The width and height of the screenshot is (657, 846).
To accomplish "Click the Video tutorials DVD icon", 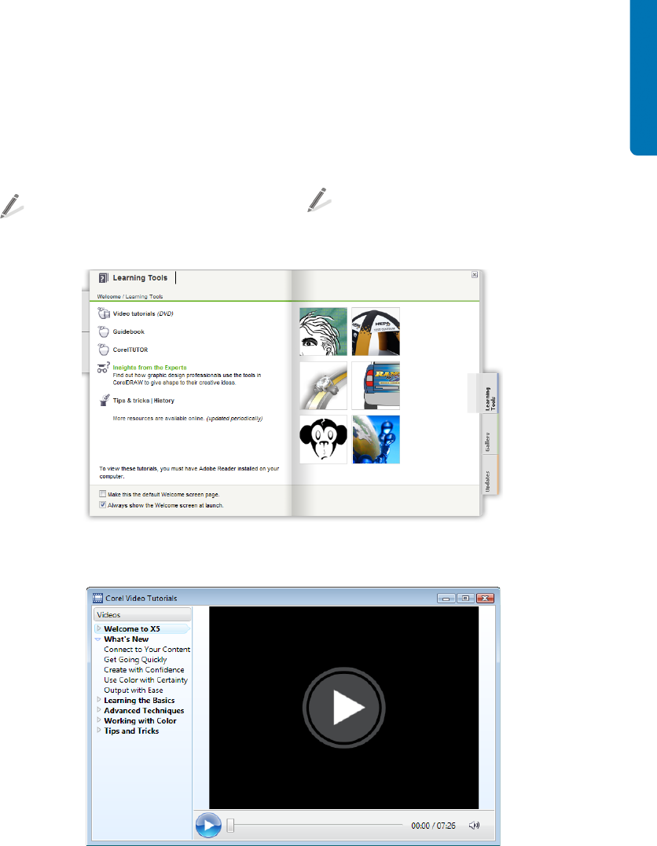I will [104, 313].
